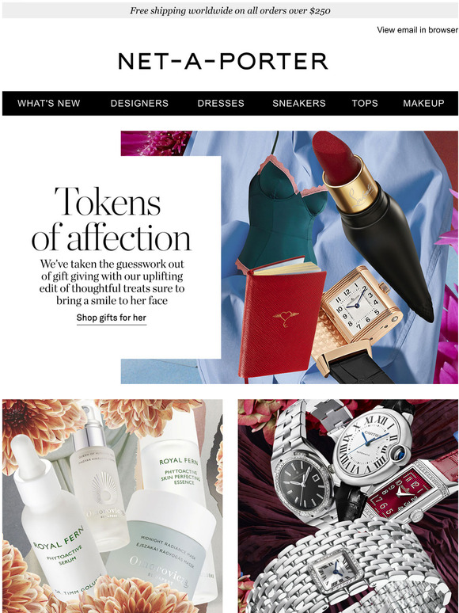
Task: Click the Tokens of affection headline
Action: (112, 219)
